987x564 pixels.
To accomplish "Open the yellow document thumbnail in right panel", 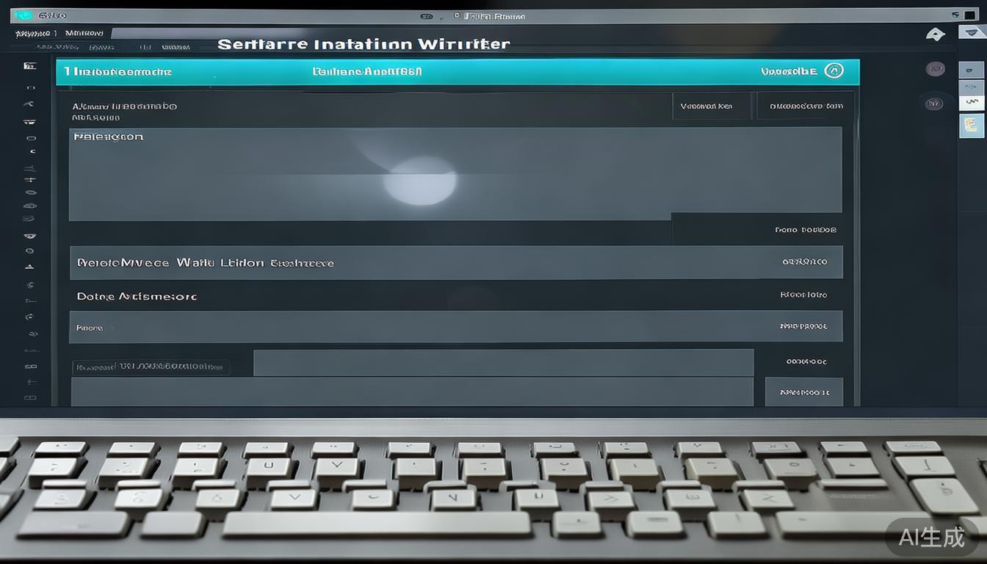I will click(972, 126).
